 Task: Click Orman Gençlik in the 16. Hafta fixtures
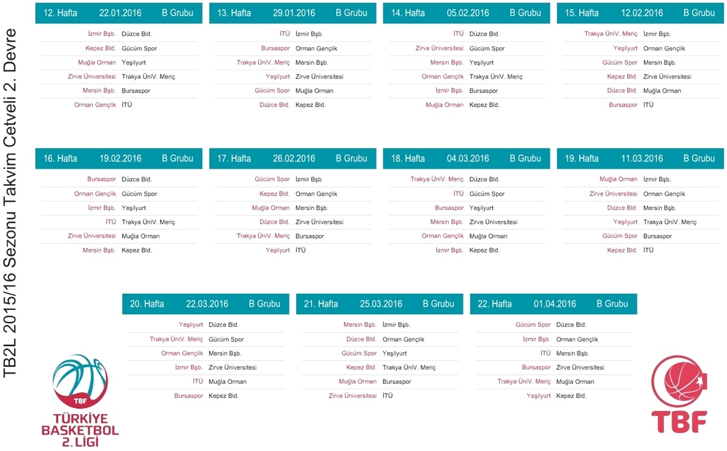point(95,194)
